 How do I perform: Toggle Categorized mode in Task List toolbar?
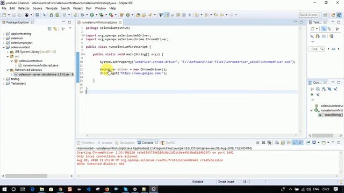pos(324,29)
